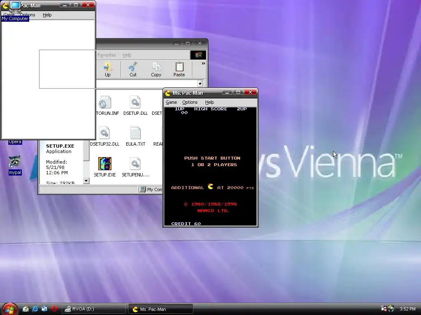Click the down arrow of the Explorer info pane scrollbar
Image resolution: width=421 pixels, height=315 pixels.
[86, 181]
